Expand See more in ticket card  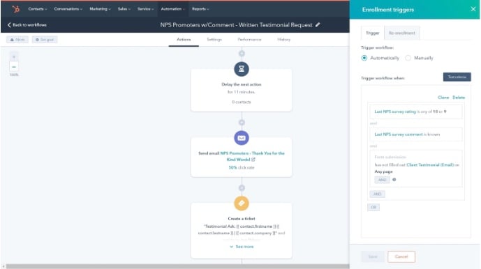tap(242, 247)
